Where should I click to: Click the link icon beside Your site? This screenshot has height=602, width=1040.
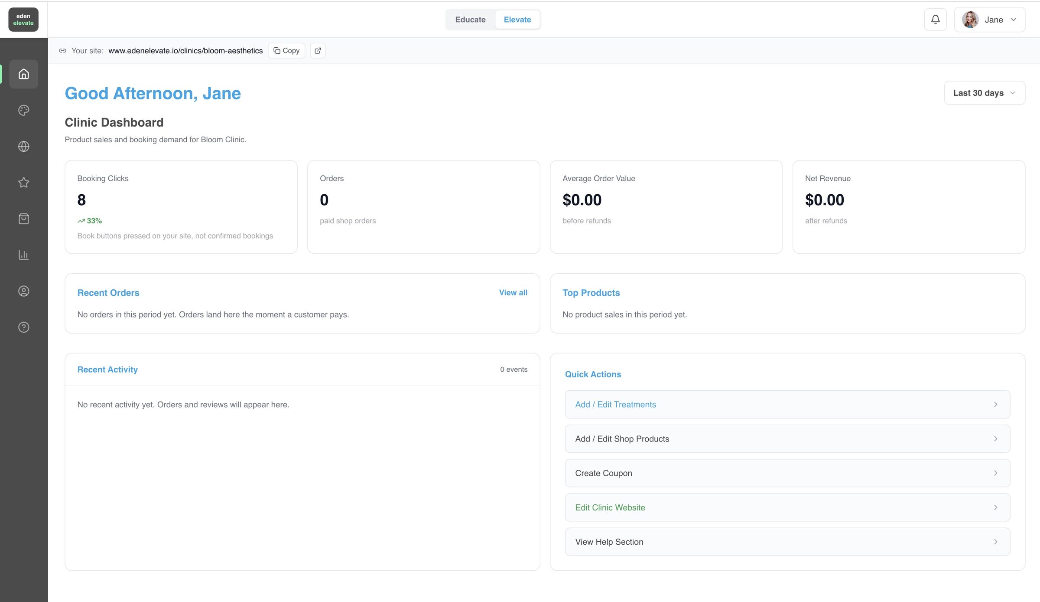point(63,51)
